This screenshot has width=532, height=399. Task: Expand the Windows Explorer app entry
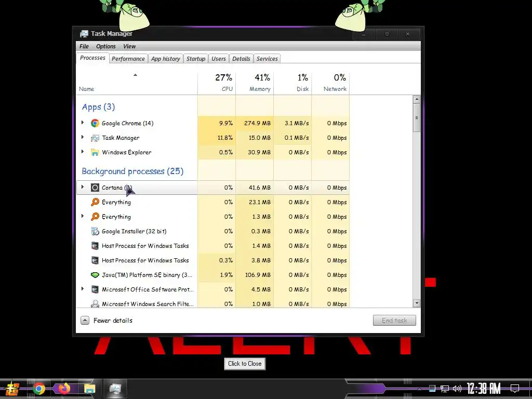point(83,152)
